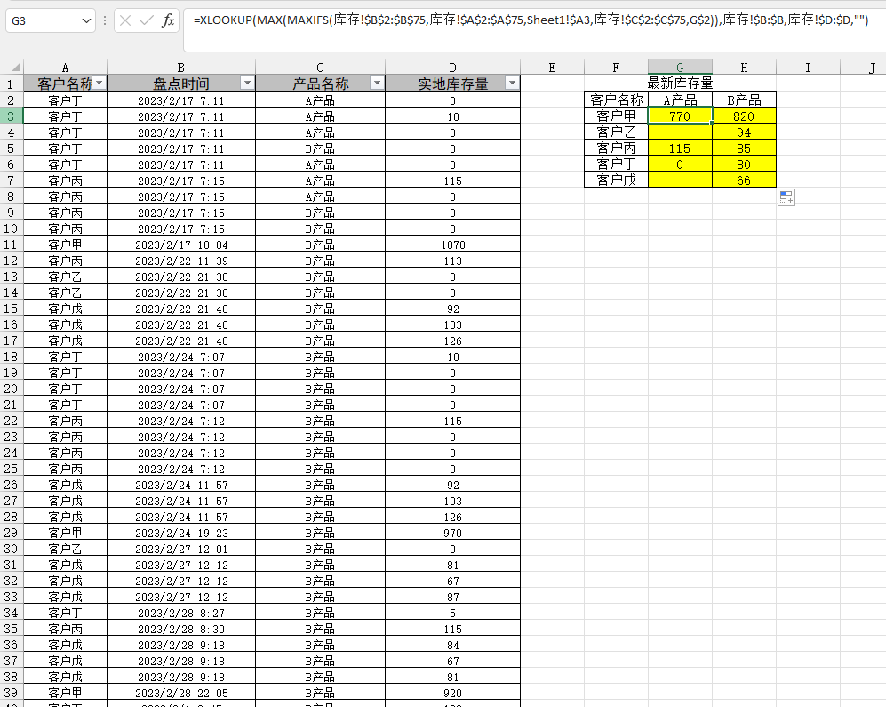Click cell H4 with value 94
Viewport: 886px width, 707px height.
(744, 133)
